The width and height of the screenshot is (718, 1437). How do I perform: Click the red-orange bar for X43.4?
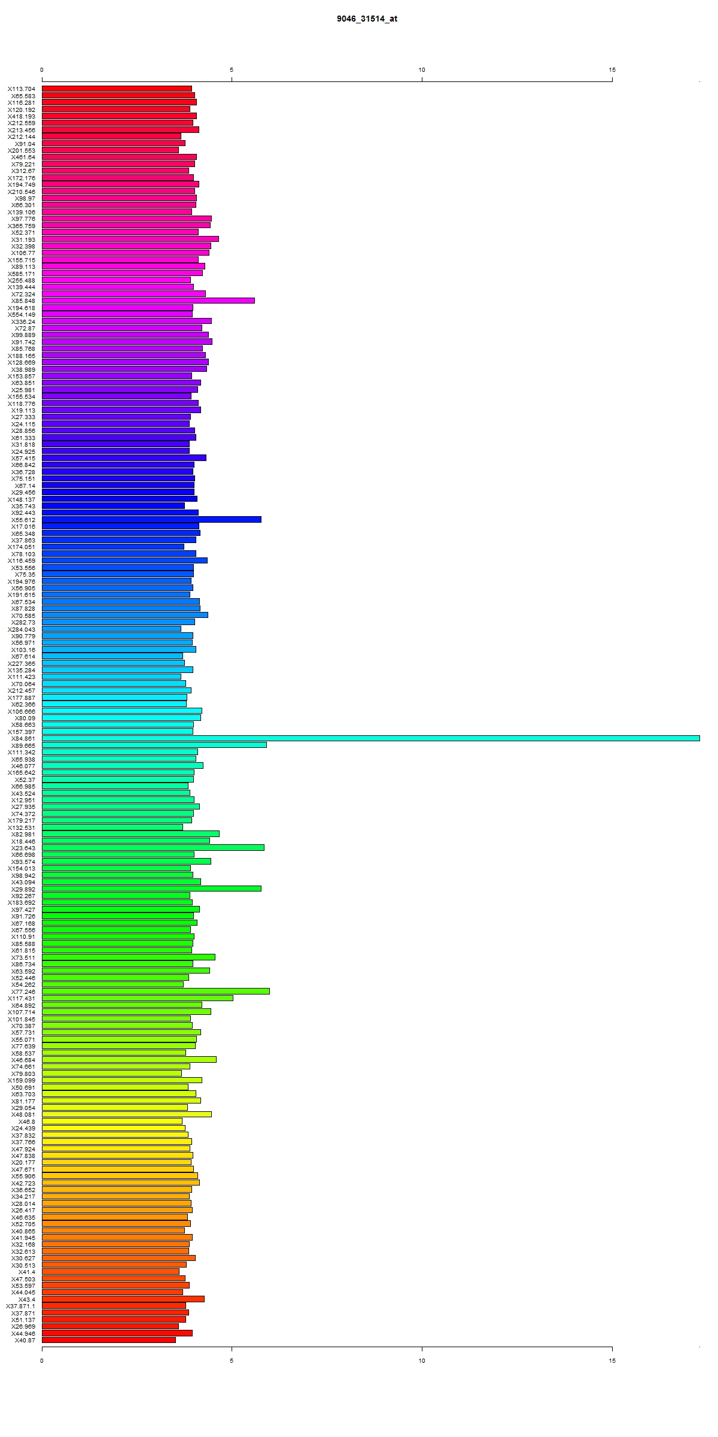click(x=123, y=1299)
